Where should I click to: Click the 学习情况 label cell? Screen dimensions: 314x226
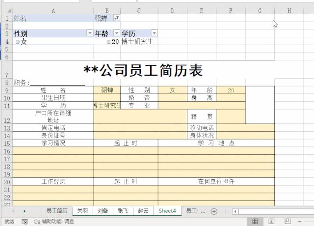(53, 143)
